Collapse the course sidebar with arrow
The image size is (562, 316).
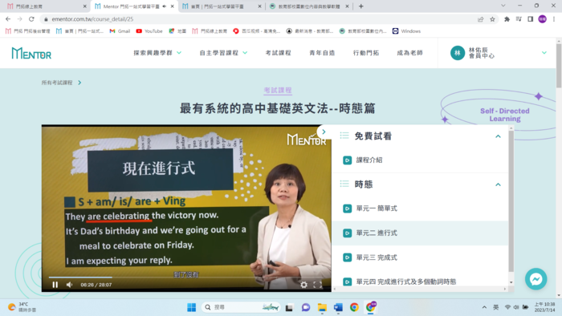pos(324,132)
